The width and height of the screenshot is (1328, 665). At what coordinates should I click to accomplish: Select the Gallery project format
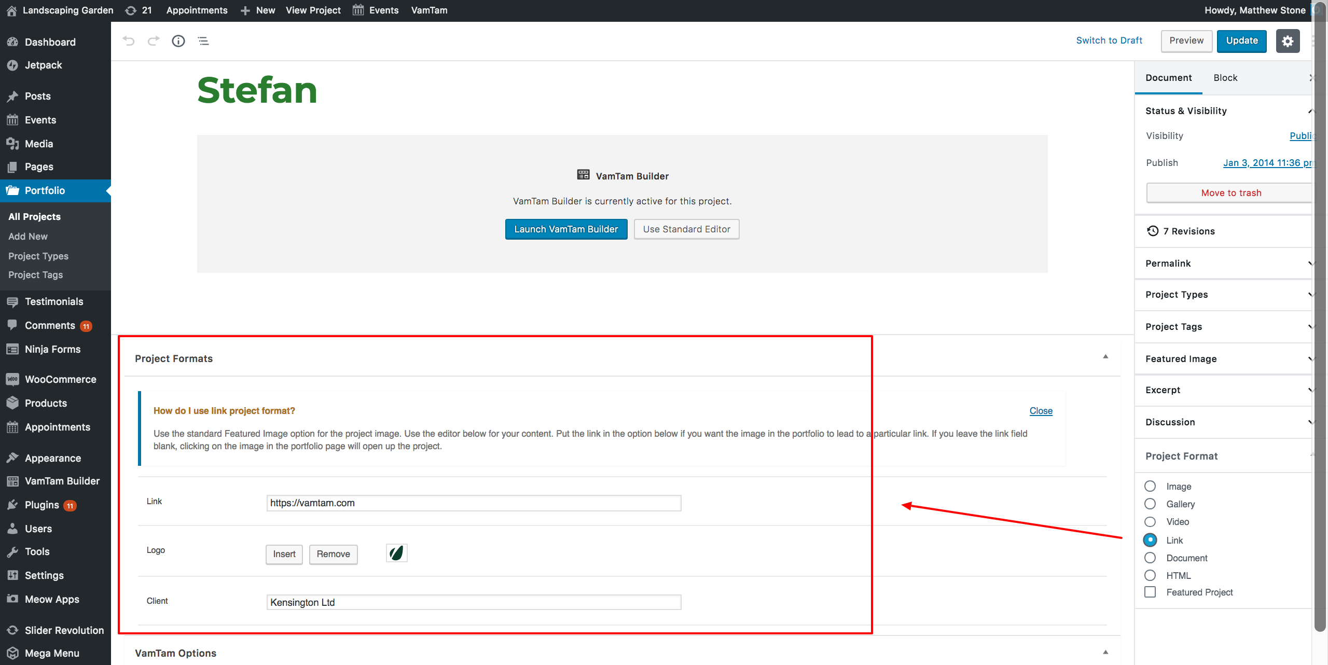click(1150, 504)
